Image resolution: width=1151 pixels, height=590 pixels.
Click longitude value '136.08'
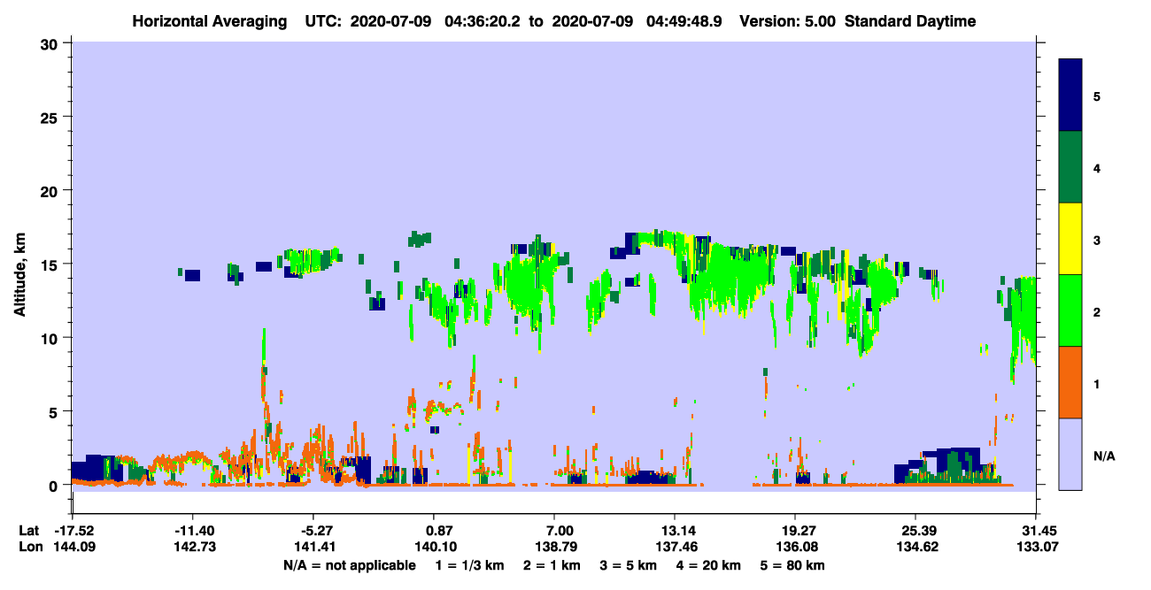pos(795,548)
